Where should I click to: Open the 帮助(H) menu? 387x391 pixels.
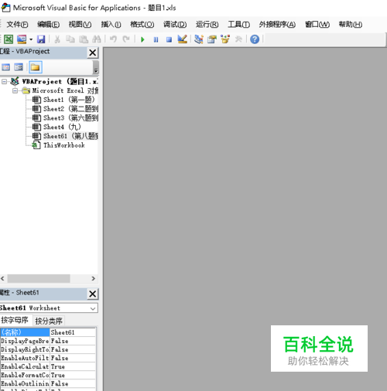[x=351, y=25]
